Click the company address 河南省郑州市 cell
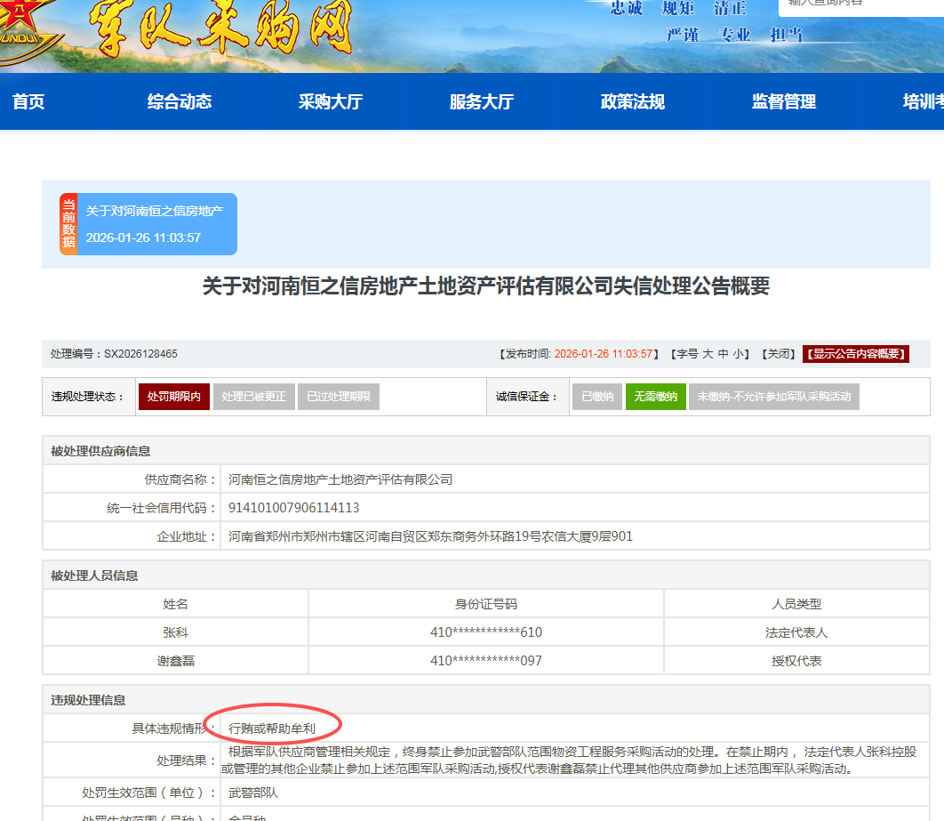The height and width of the screenshot is (821, 944). click(575, 536)
